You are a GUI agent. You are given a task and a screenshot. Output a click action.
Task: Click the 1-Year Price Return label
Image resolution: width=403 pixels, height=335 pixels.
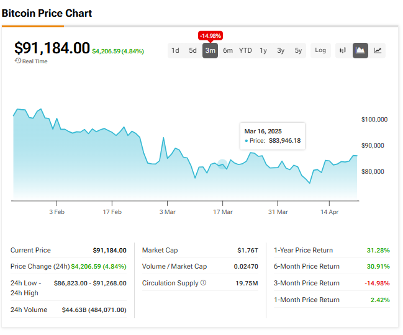coord(303,250)
